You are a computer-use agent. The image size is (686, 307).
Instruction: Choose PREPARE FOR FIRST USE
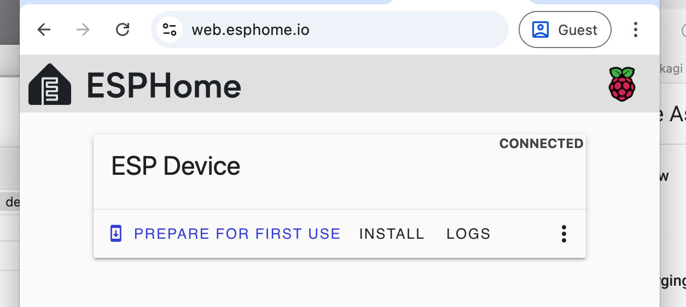(x=237, y=234)
